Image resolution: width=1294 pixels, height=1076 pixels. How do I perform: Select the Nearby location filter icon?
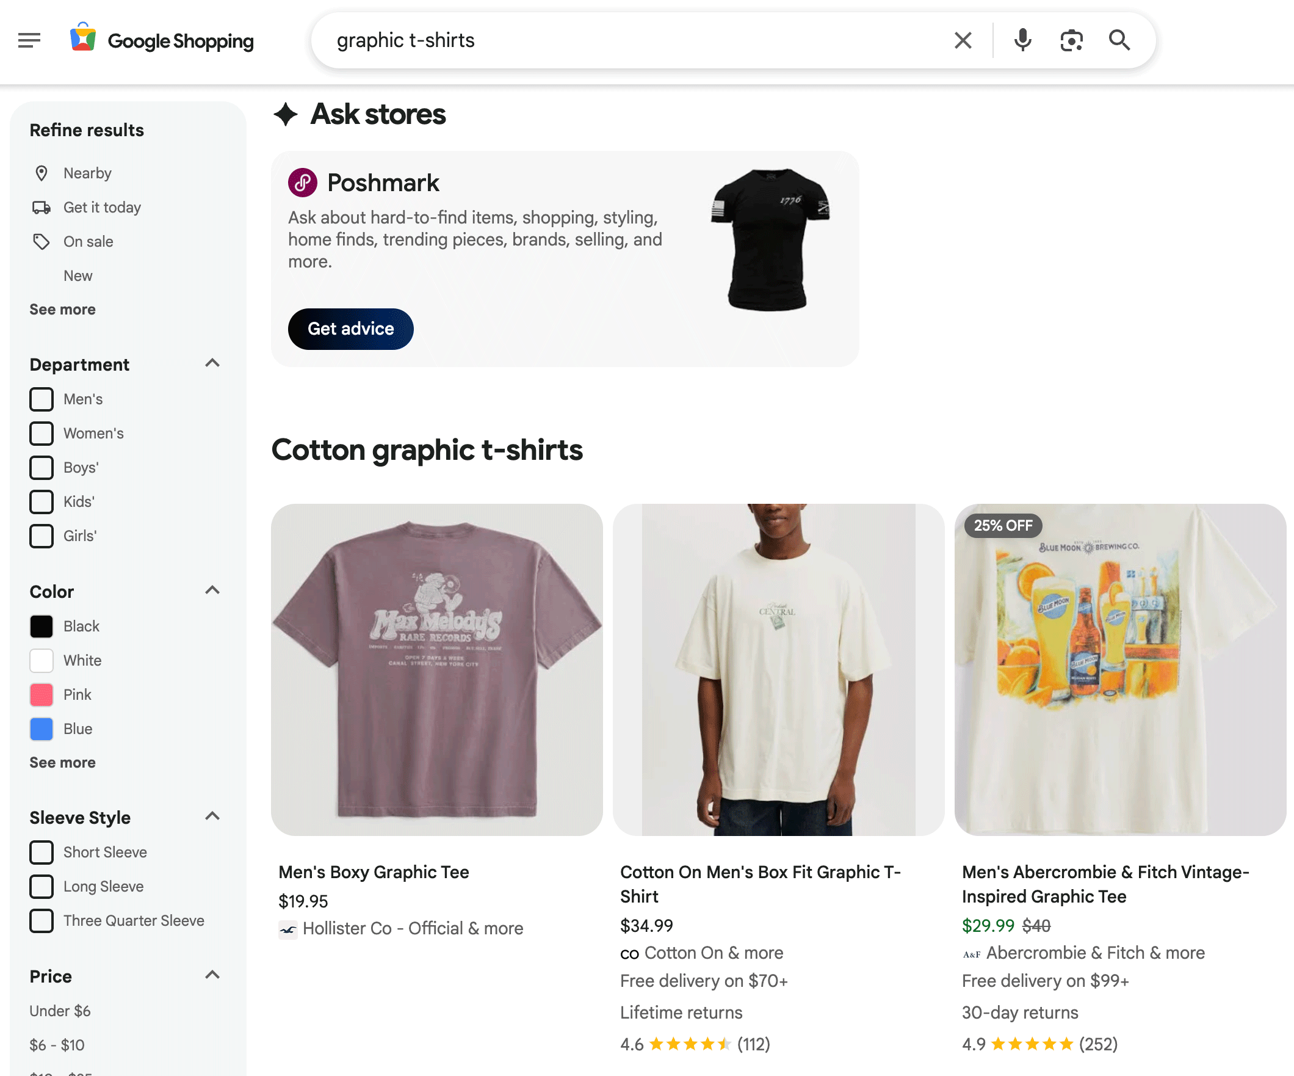(42, 173)
